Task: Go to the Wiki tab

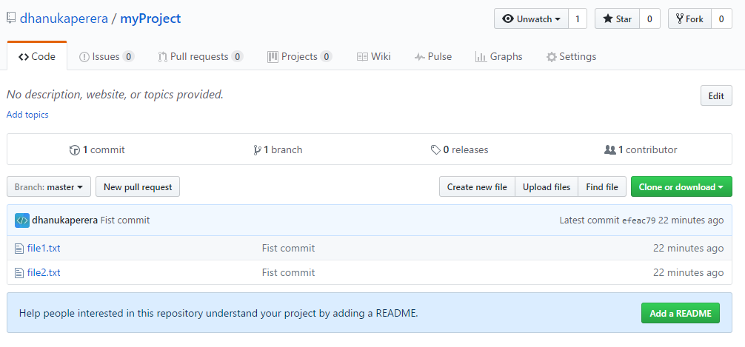Action: 374,56
